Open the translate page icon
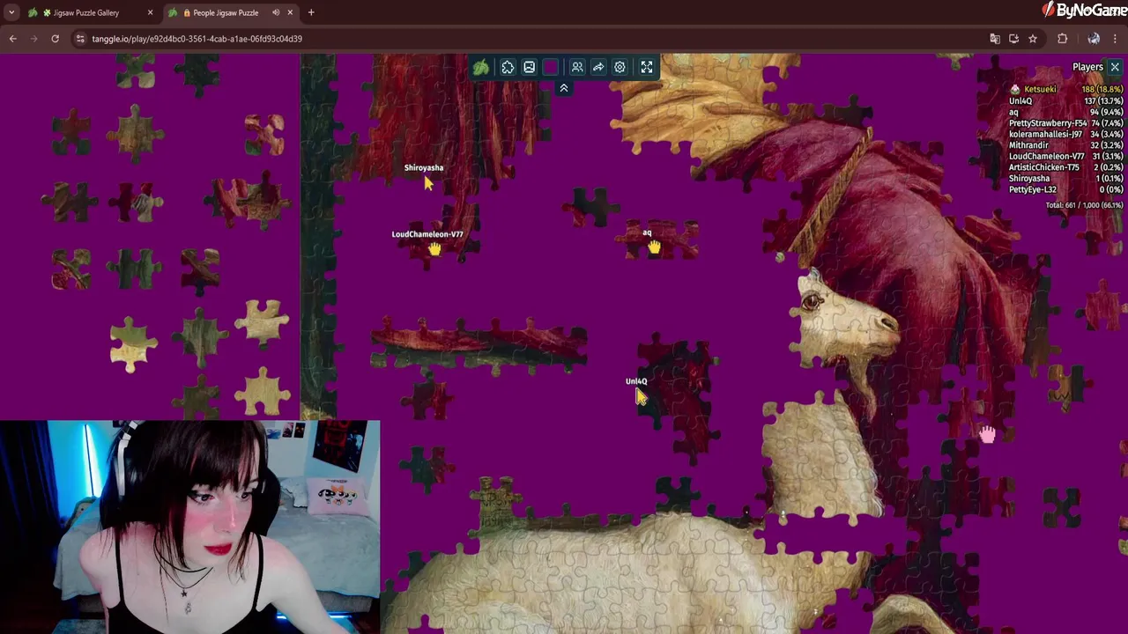The image size is (1128, 634). [995, 39]
